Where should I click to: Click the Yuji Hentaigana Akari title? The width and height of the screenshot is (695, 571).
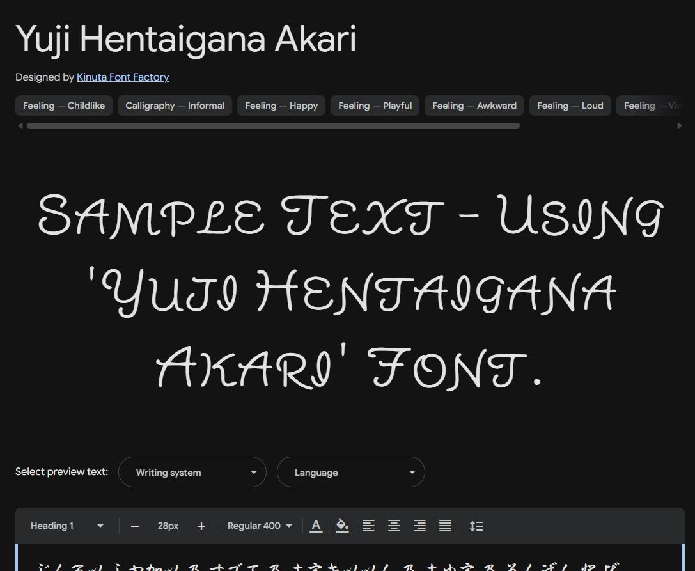point(185,40)
